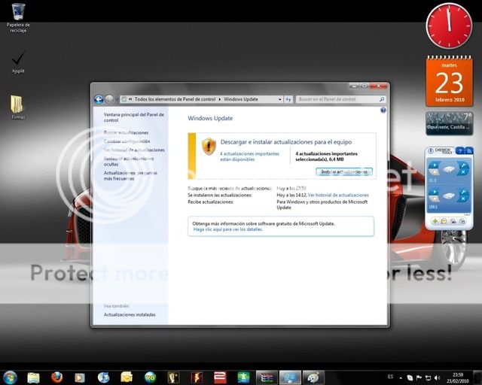
Task: Click the yellow lock icon in DAEMON gadget
Action: tap(444, 221)
